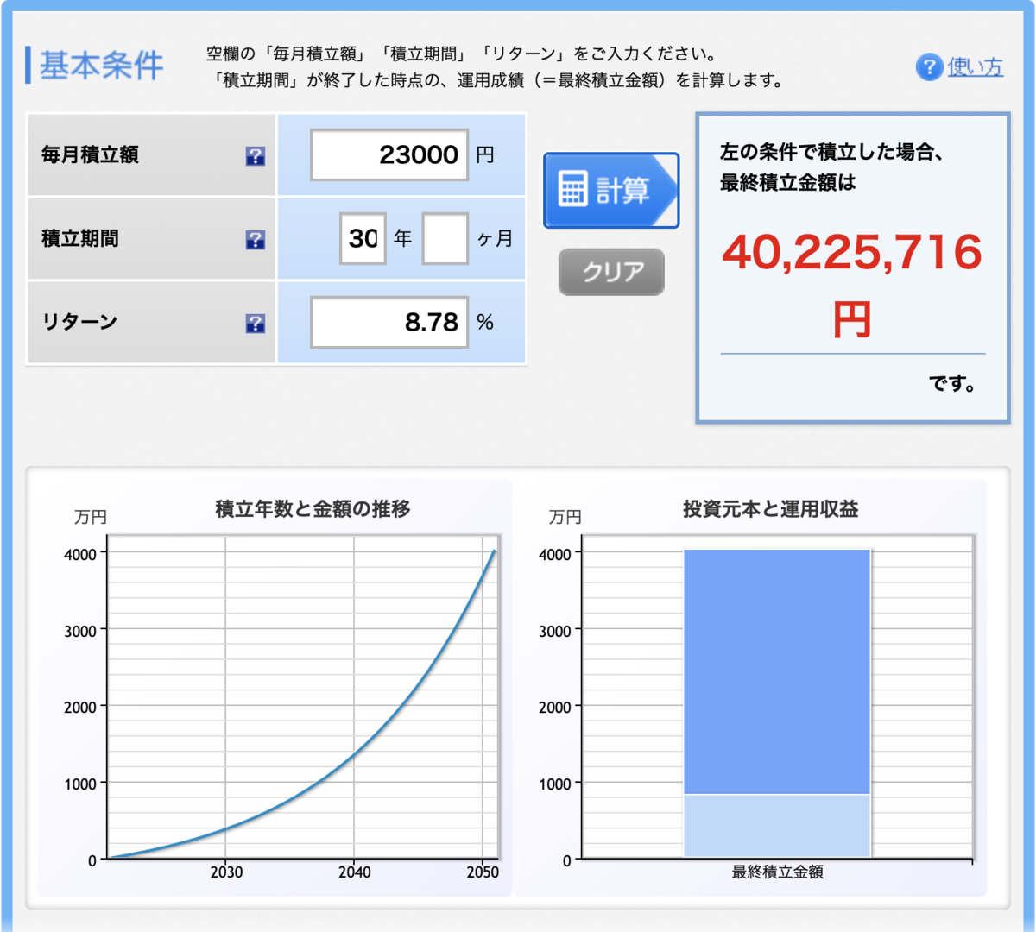Focus the empty months field
This screenshot has width=1036, height=932.
pyautogui.click(x=445, y=238)
